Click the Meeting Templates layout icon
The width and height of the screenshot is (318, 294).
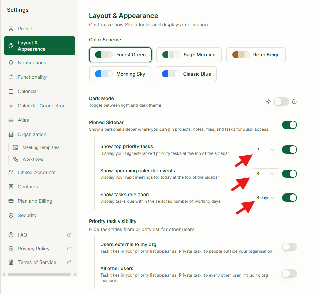point(16,147)
